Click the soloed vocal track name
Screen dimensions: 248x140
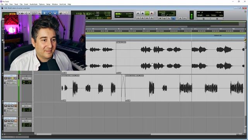(x=10, y=76)
